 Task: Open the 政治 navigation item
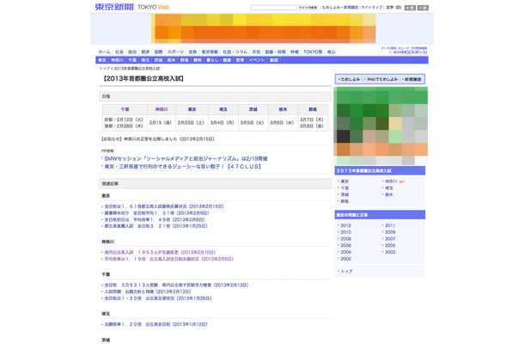(x=132, y=52)
